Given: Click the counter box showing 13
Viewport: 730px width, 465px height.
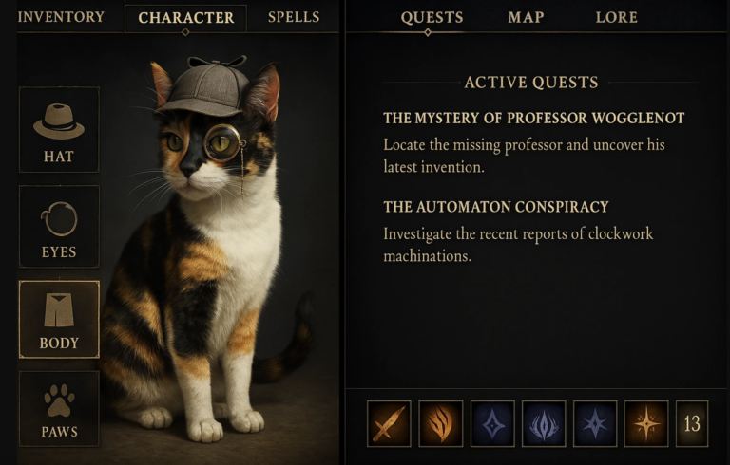Looking at the screenshot, I should (692, 423).
